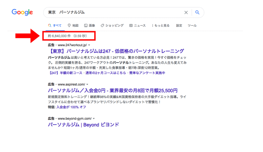Open the ショッピング tab
Viewport: 263px width, 152px height.
112,26
